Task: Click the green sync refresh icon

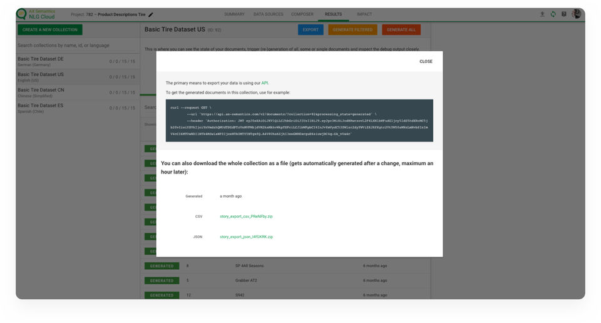Action: pyautogui.click(x=553, y=14)
